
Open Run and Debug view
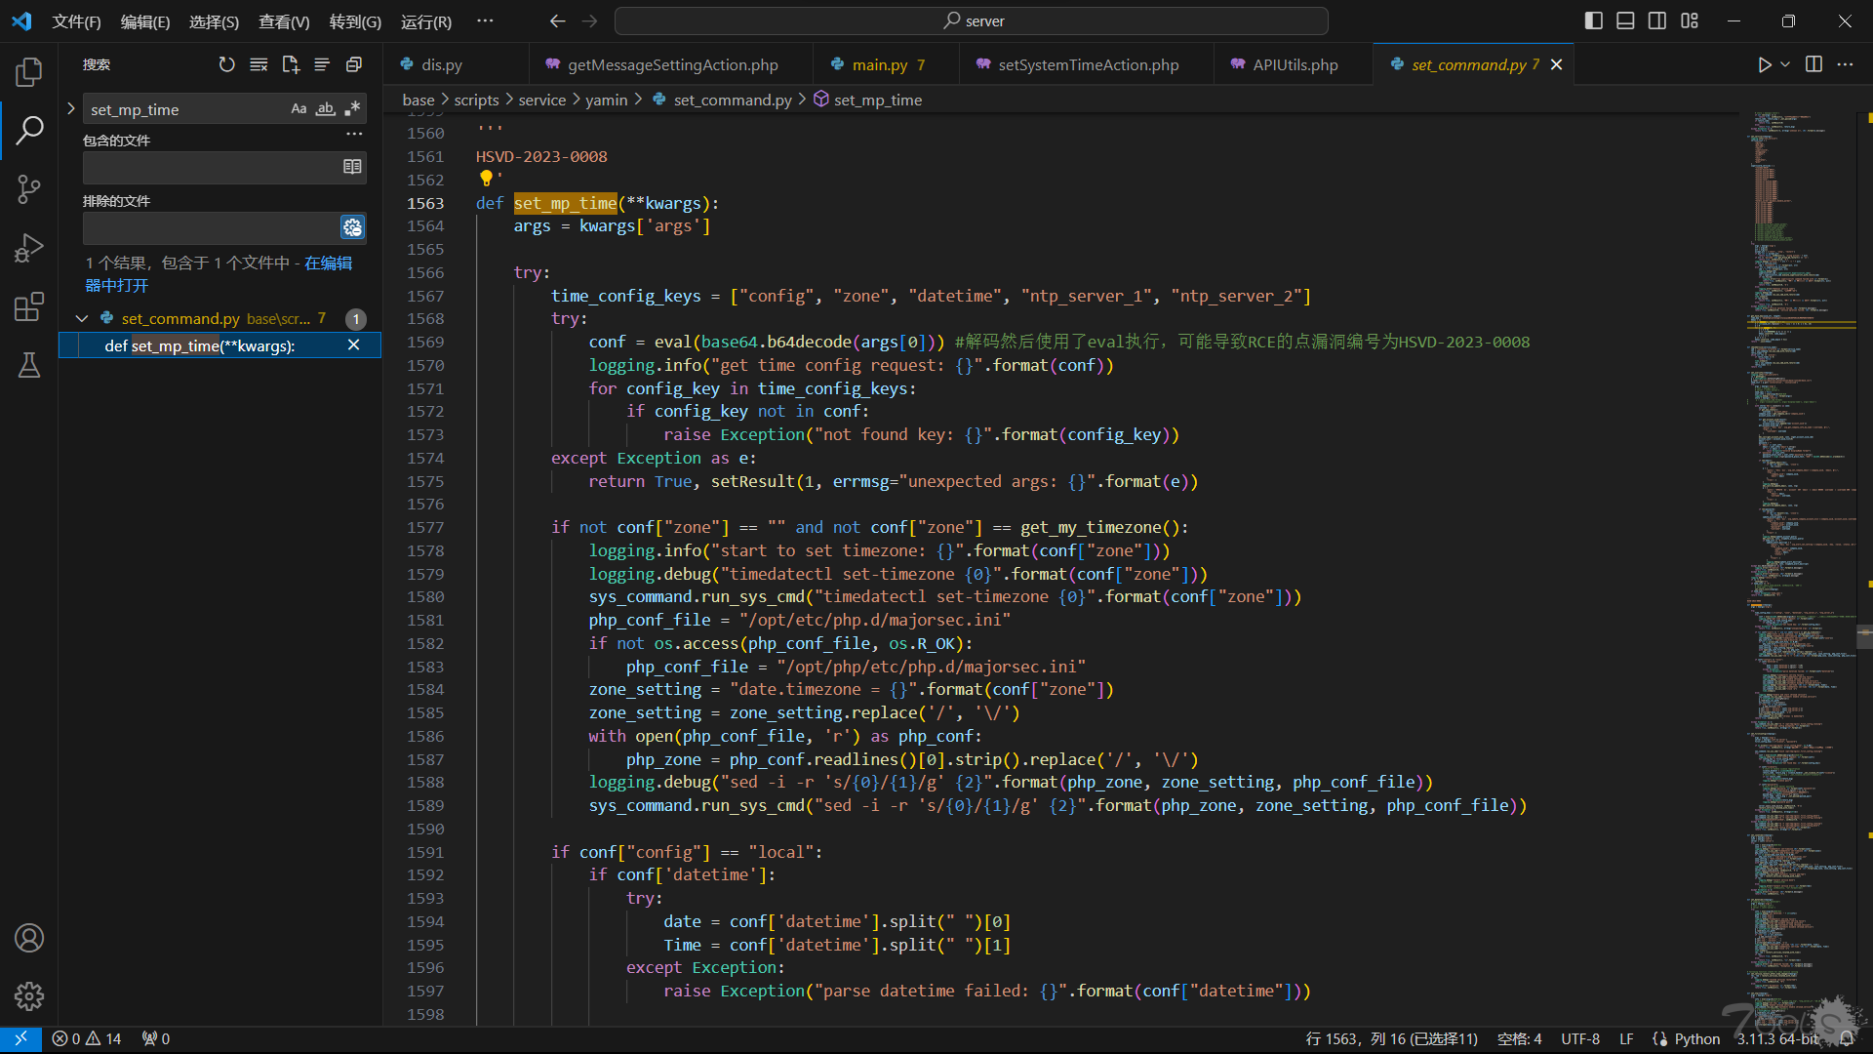pos(29,248)
